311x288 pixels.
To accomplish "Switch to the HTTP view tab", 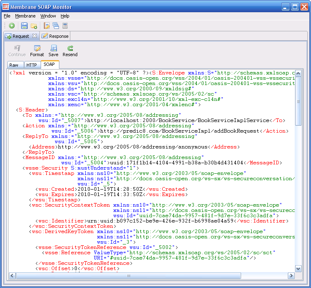I will coord(32,65).
